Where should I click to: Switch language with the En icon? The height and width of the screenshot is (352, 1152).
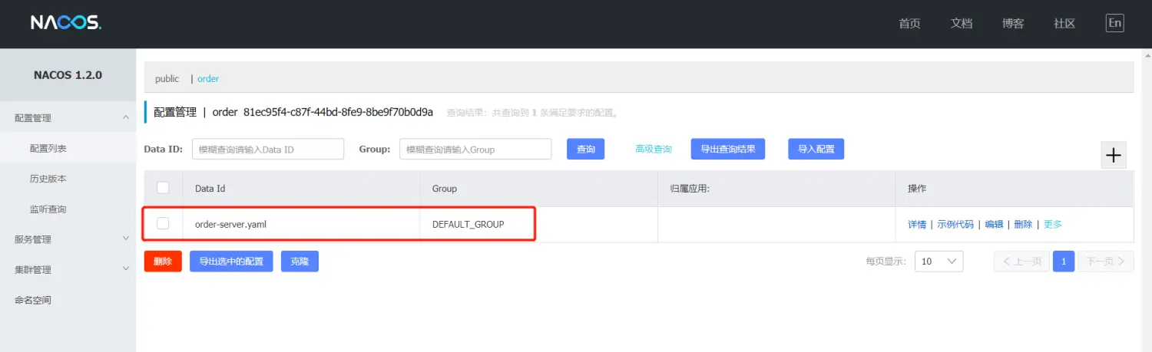click(1114, 23)
